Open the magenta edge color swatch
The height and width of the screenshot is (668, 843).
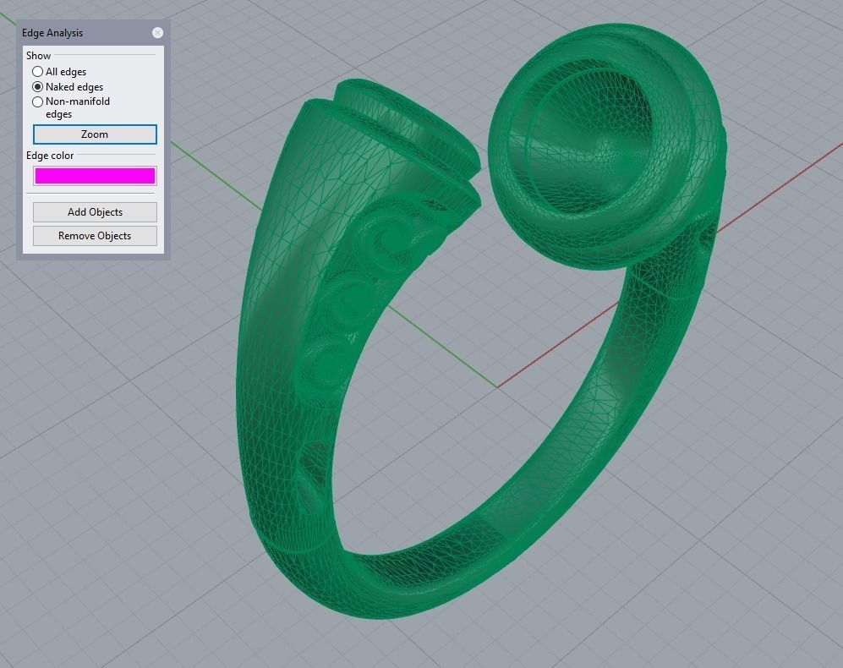click(95, 176)
